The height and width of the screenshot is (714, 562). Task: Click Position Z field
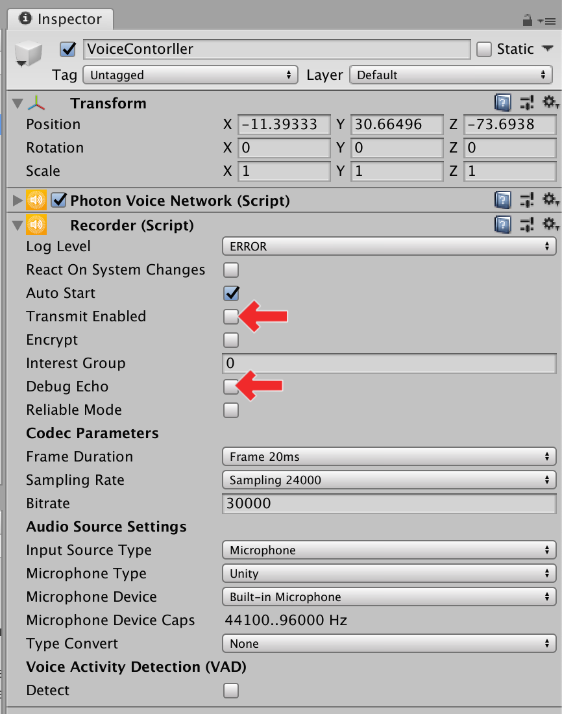pyautogui.click(x=510, y=125)
